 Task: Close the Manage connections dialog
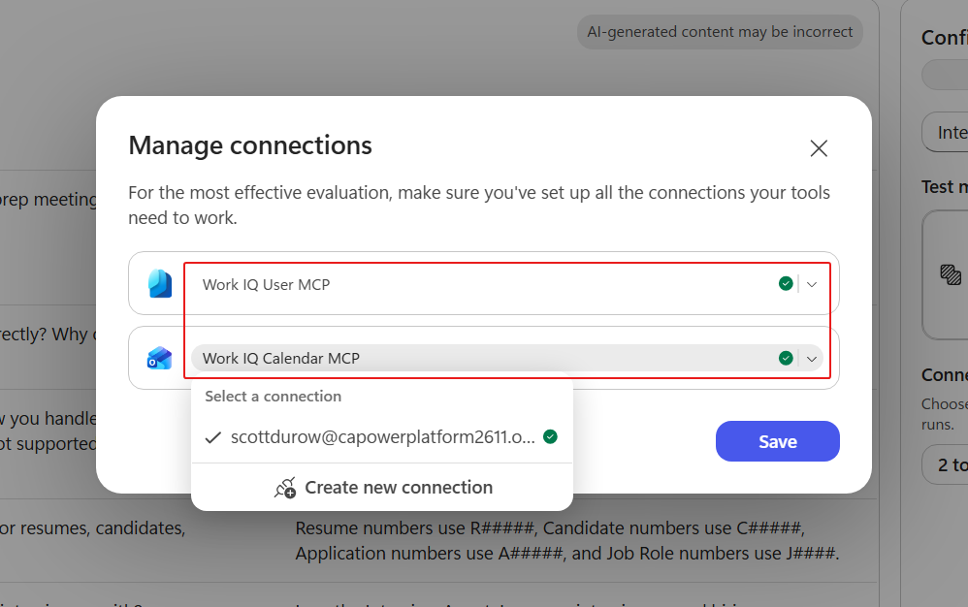(x=819, y=148)
